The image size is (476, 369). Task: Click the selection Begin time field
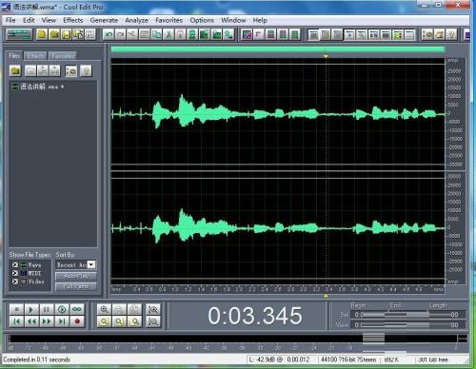[x=368, y=315]
